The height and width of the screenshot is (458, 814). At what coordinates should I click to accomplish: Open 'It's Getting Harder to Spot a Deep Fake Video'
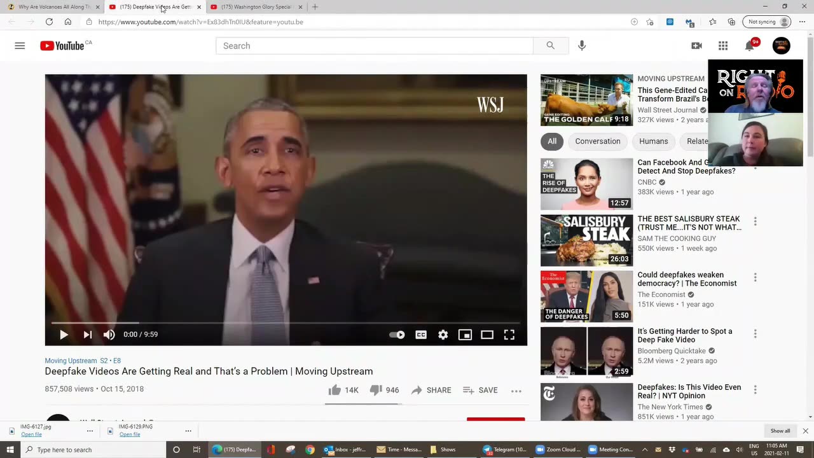[x=685, y=335]
